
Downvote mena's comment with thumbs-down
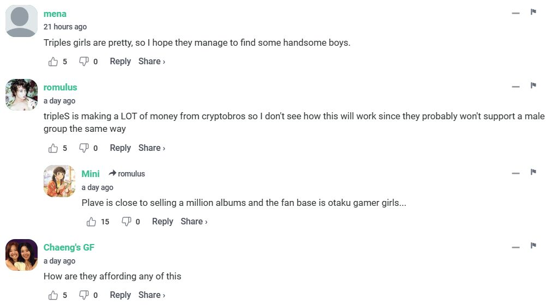[x=83, y=62]
